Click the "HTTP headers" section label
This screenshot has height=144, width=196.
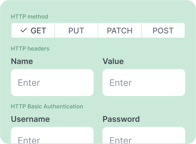click(x=30, y=49)
